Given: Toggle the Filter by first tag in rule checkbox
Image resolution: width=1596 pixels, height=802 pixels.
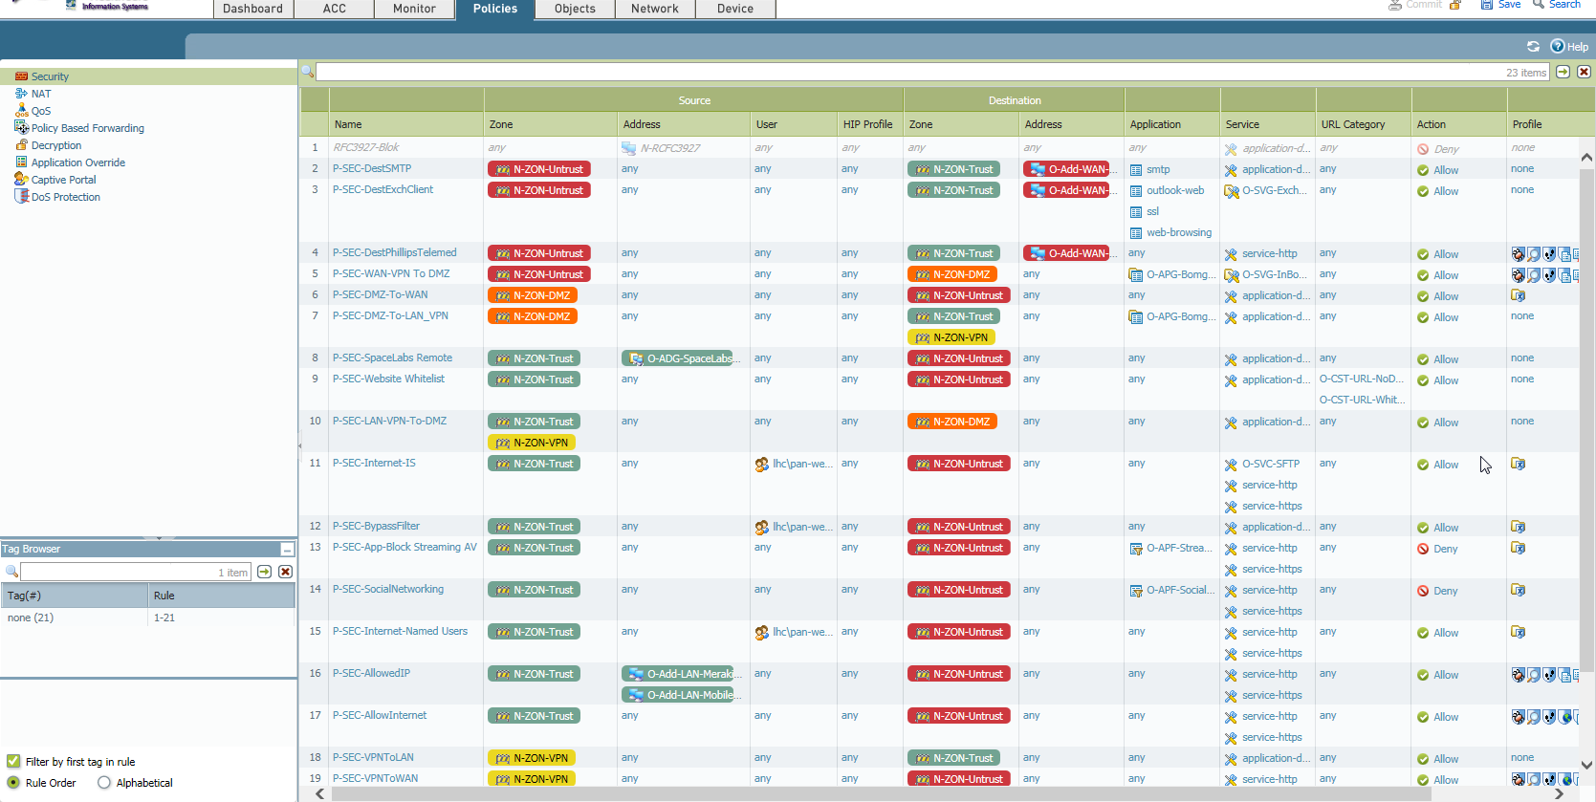Looking at the screenshot, I should click(13, 762).
